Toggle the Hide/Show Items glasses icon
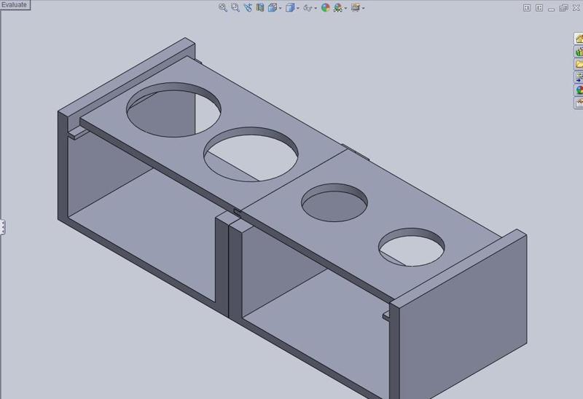Viewport: 583px width, 399px height. click(x=308, y=8)
